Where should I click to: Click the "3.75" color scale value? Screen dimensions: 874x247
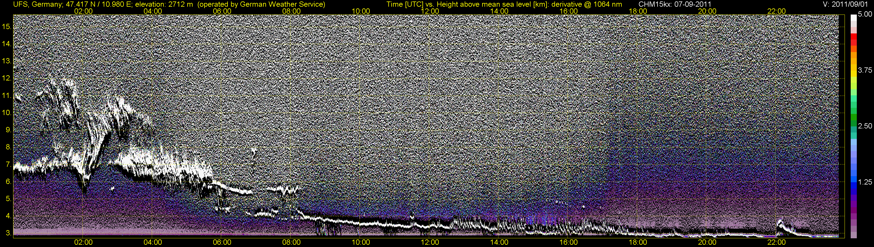point(865,70)
